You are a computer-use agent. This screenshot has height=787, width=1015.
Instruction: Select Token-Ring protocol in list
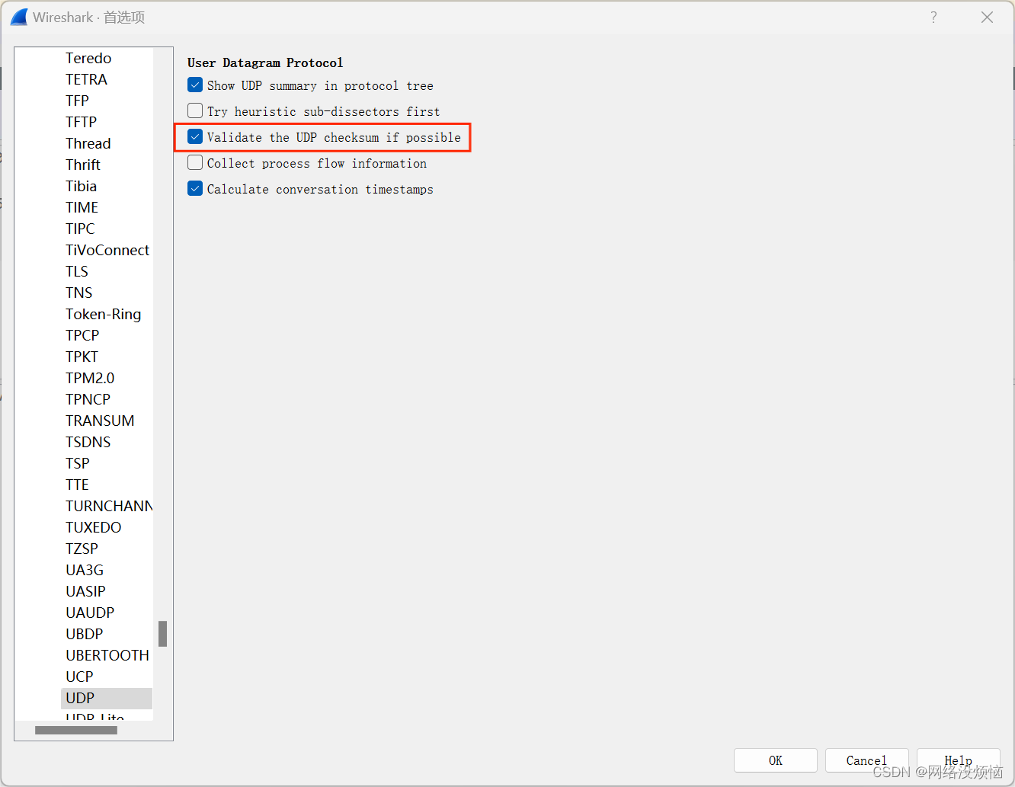click(103, 314)
